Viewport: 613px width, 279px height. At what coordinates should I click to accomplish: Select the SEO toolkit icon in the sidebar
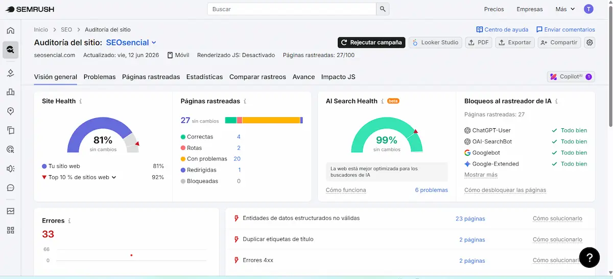(10, 50)
